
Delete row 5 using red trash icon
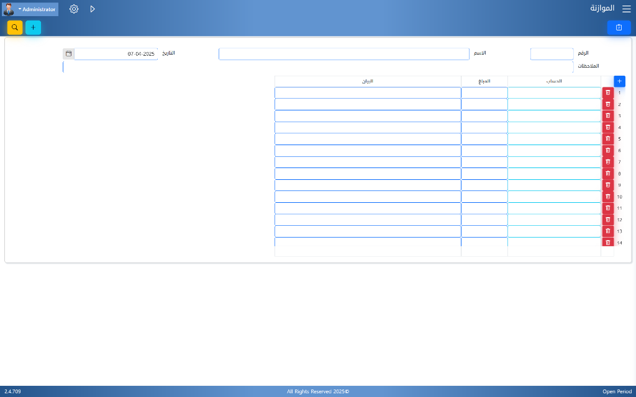[x=607, y=139]
